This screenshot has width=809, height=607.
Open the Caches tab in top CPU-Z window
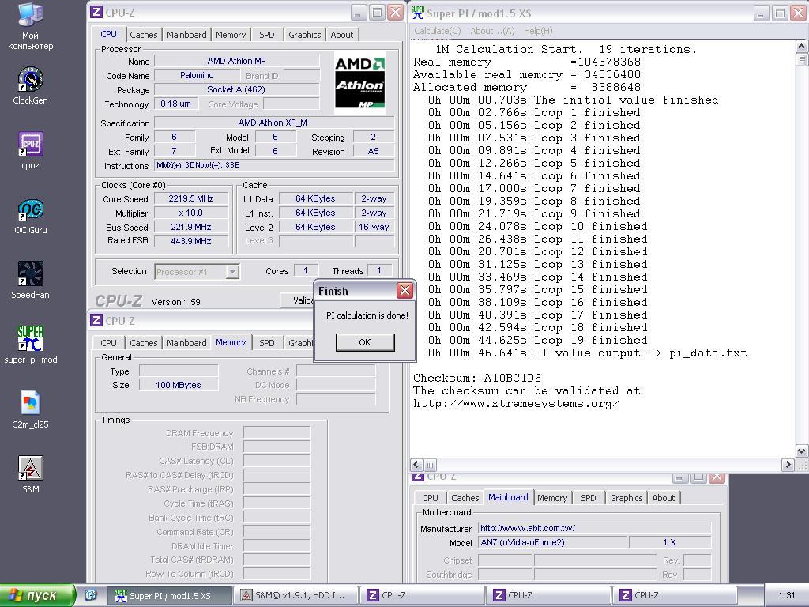tap(144, 35)
